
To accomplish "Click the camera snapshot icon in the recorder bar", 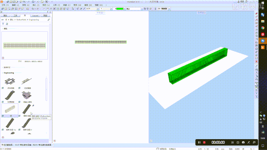I will pos(243,142).
